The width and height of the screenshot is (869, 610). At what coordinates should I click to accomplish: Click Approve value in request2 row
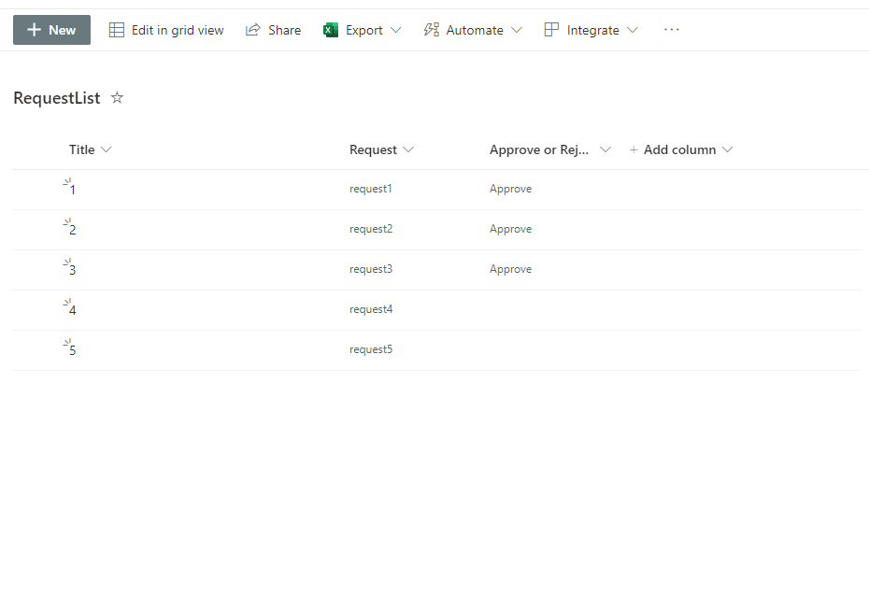[510, 229]
